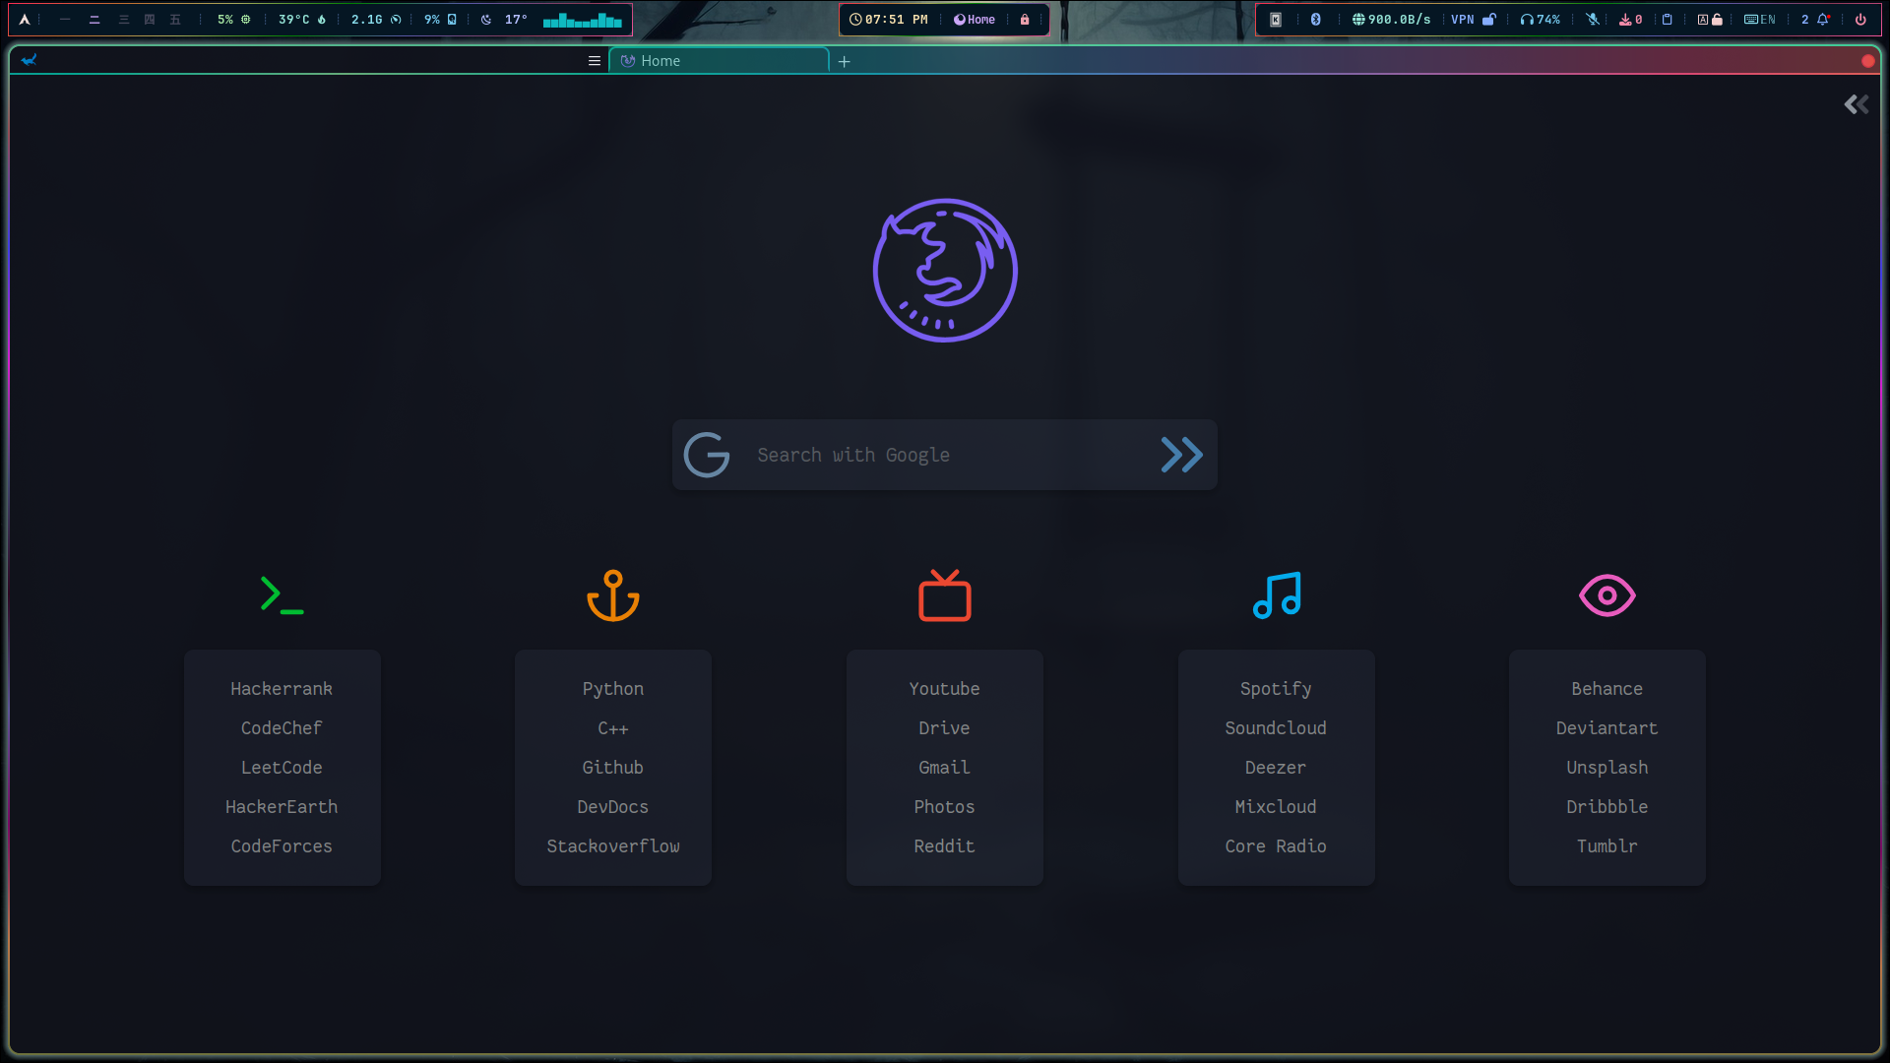The width and height of the screenshot is (1890, 1063).
Task: Click the terminal/code icon
Action: click(282, 595)
